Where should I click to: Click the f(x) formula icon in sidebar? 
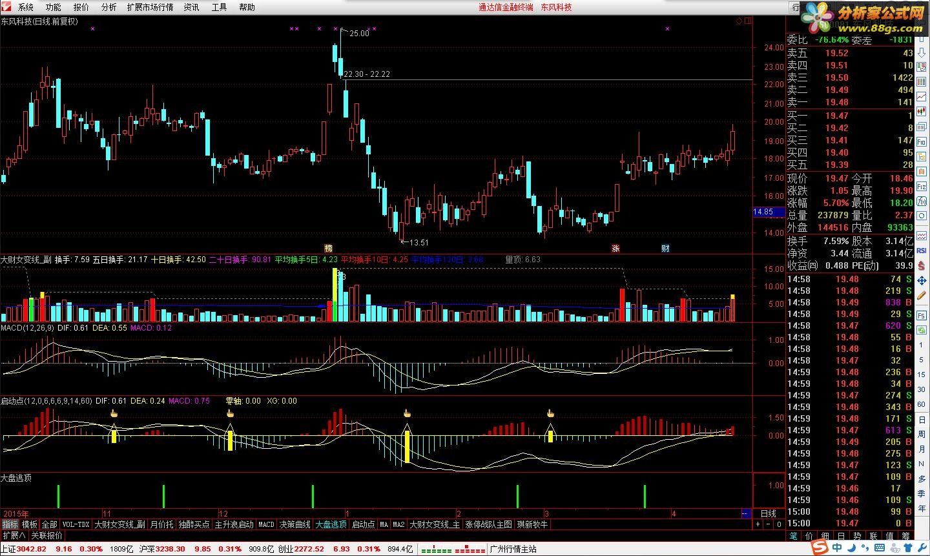click(922, 201)
